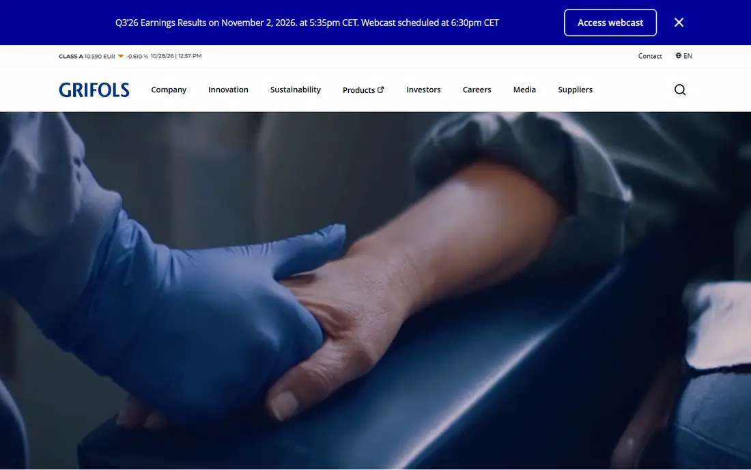The height and width of the screenshot is (470, 751).
Task: Open the Products link
Action: [x=363, y=89]
